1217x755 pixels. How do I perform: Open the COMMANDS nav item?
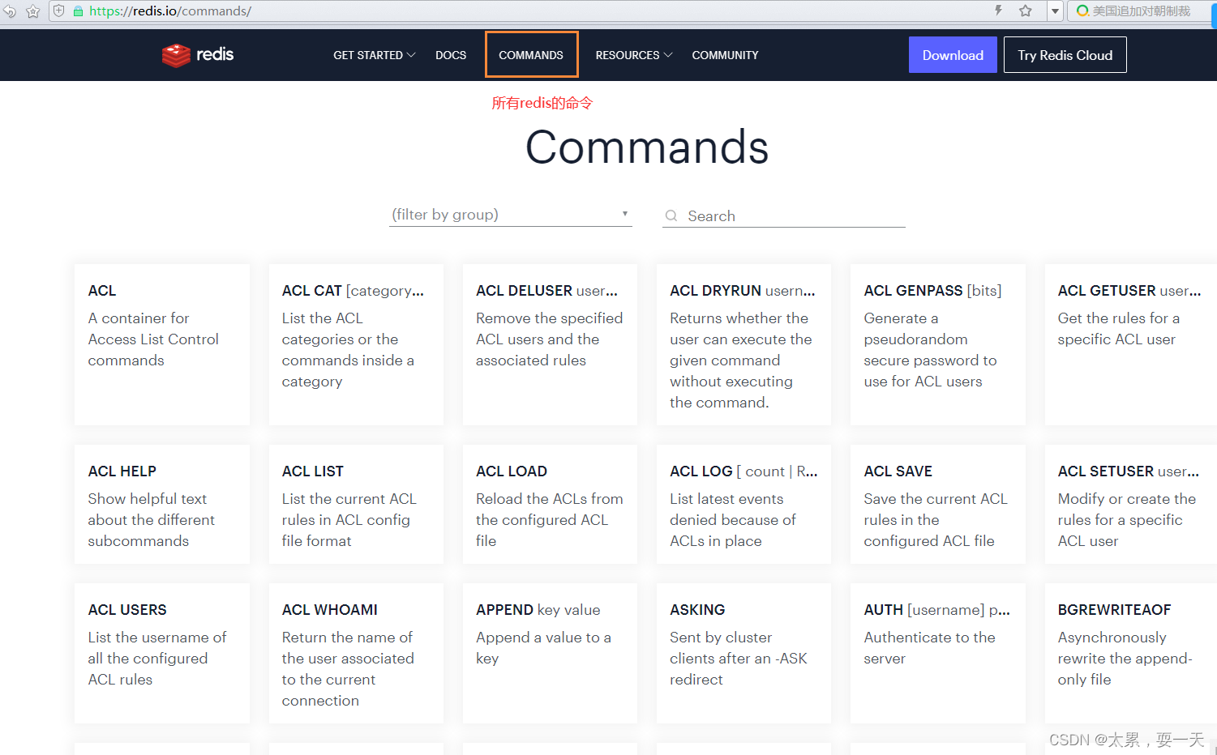click(531, 55)
